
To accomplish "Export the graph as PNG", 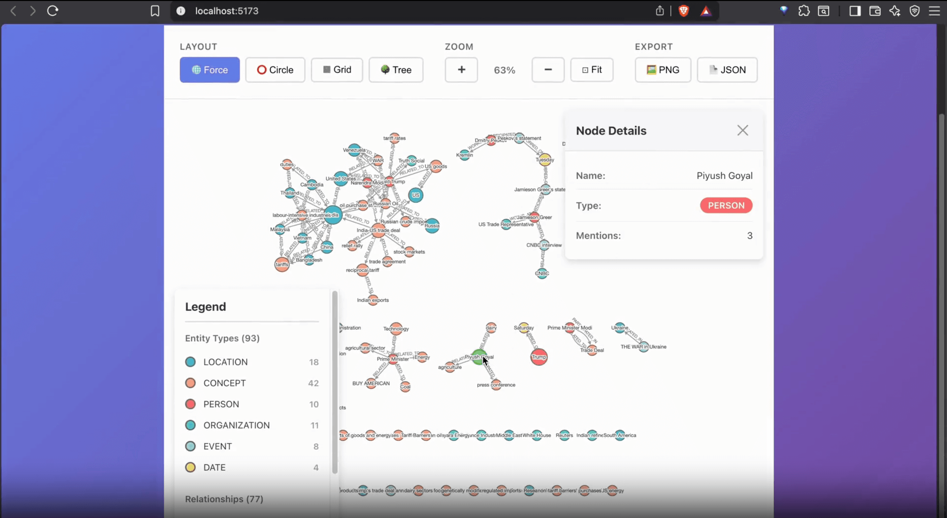I will pos(663,70).
